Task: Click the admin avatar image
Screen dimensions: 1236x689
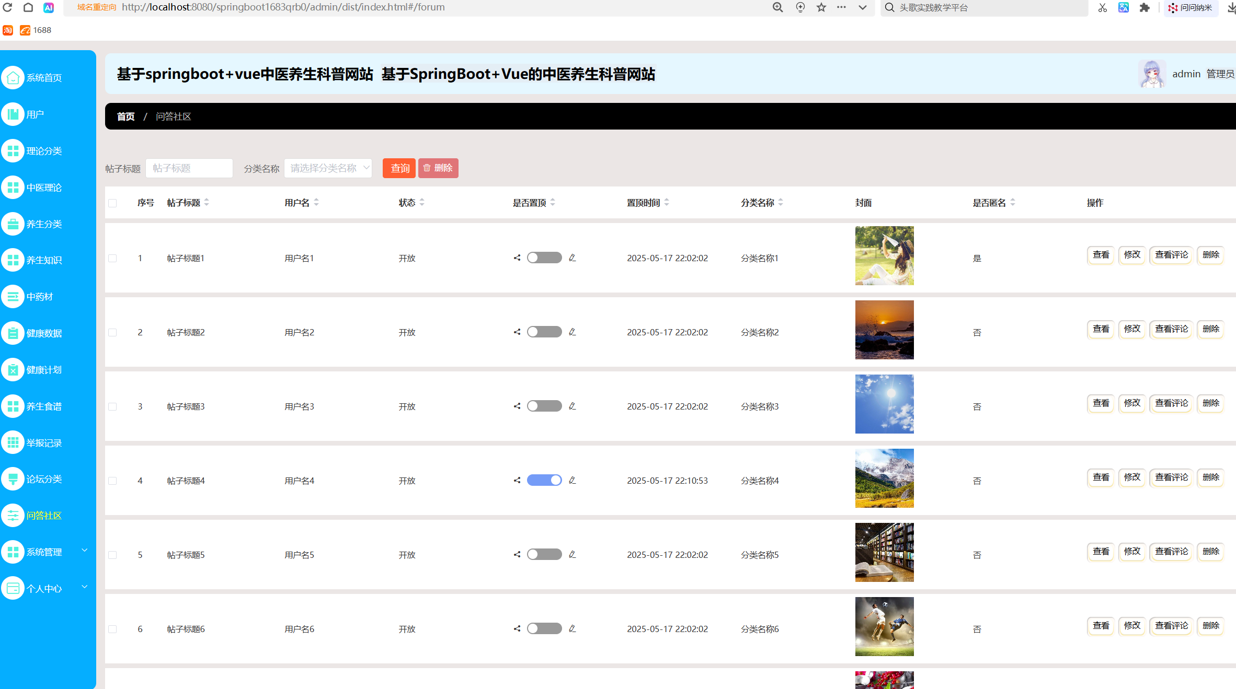Action: (x=1152, y=74)
